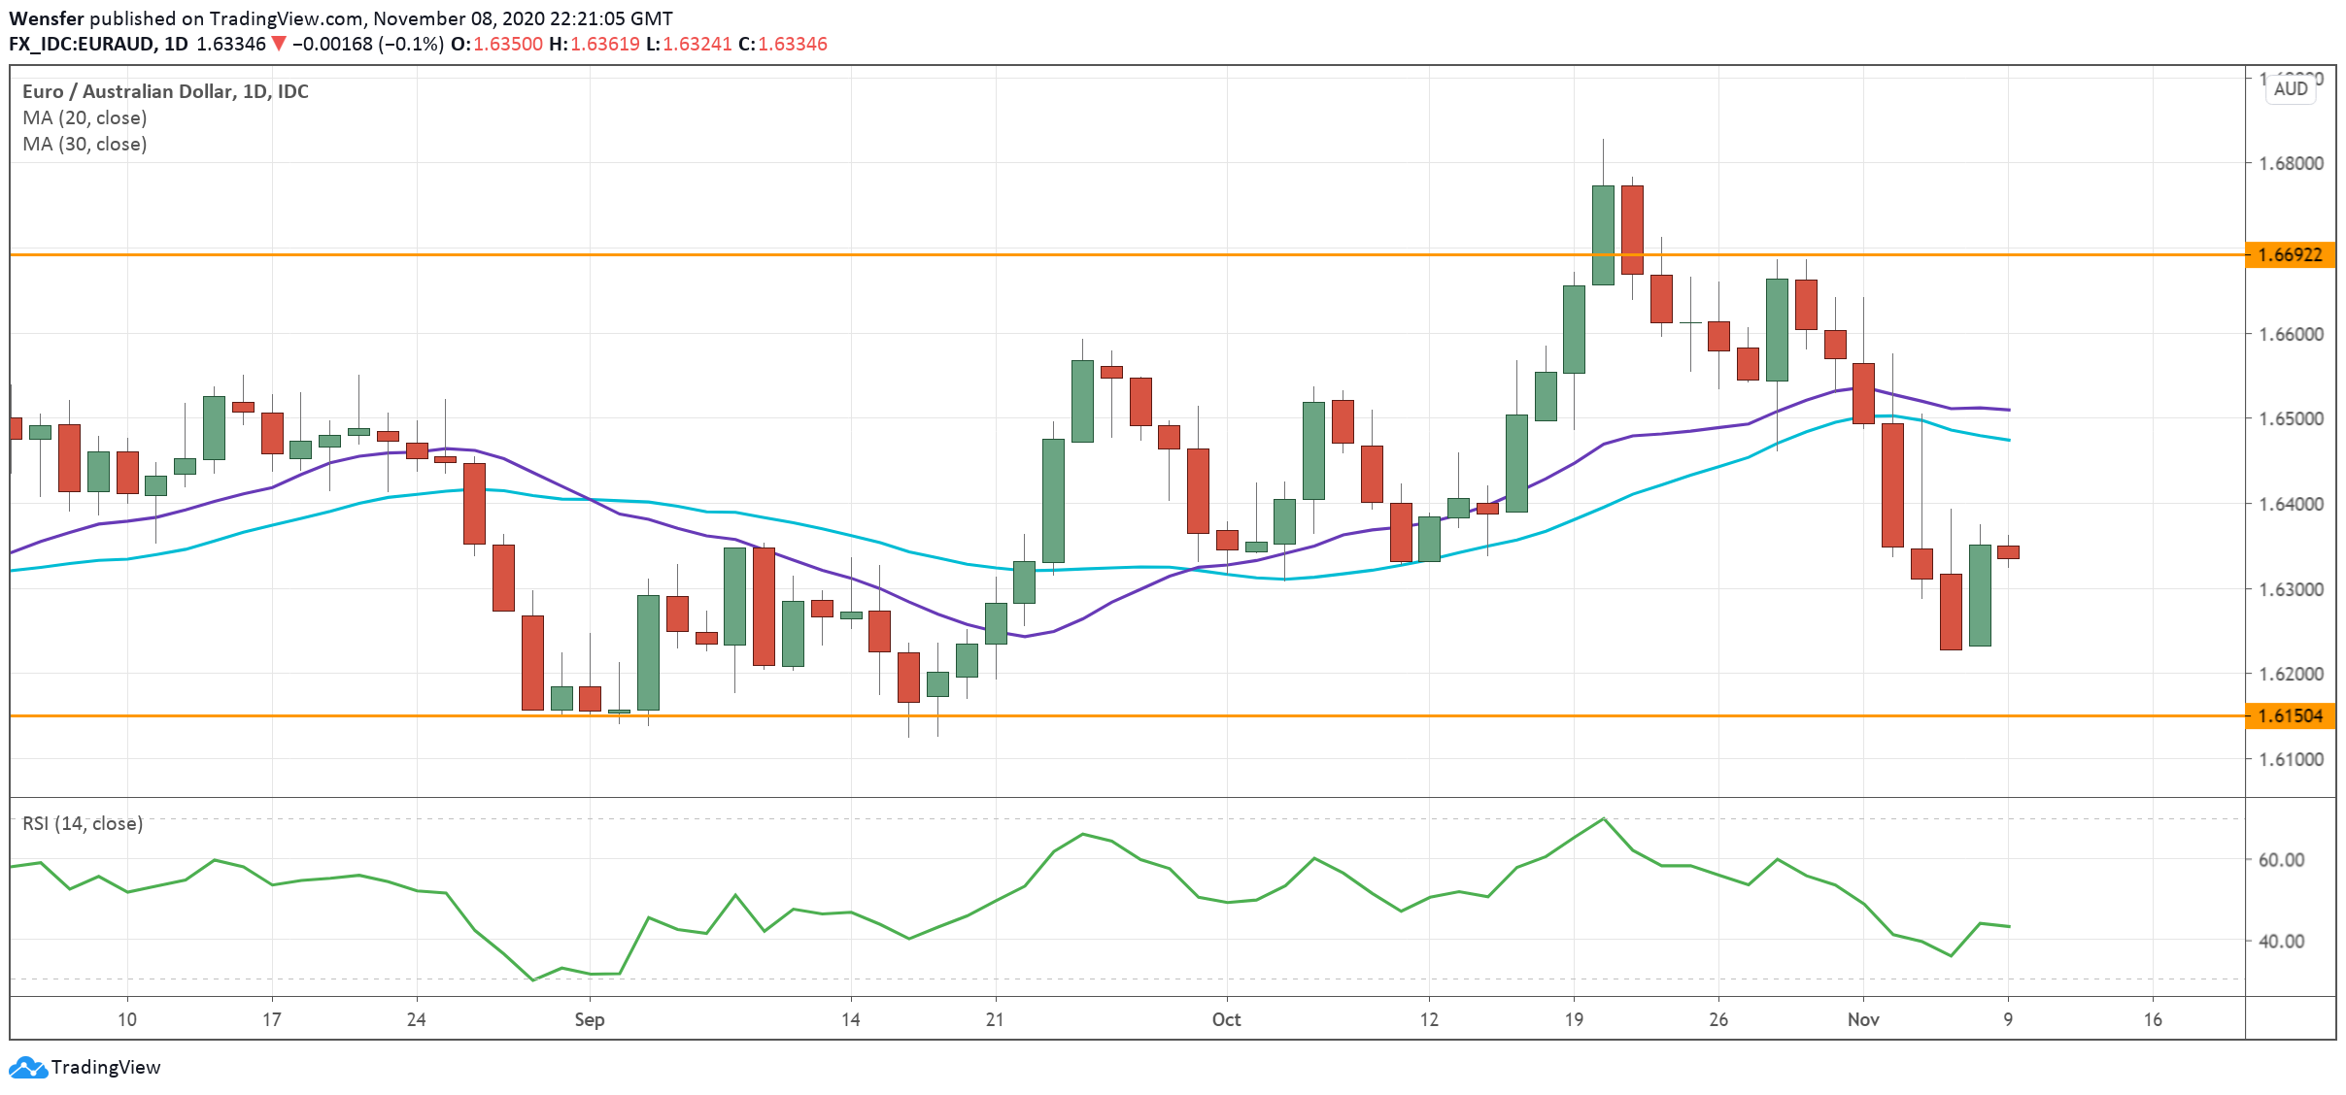Click the RSI 60.00 scale label
Screen dimensions: 2346x1095
coord(2281,860)
